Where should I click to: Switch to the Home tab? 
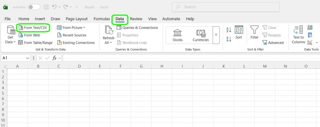[x=24, y=19]
